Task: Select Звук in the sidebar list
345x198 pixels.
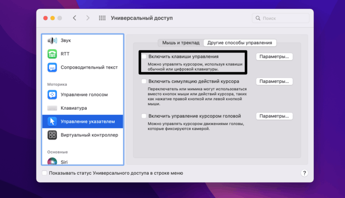Action: pyautogui.click(x=83, y=40)
